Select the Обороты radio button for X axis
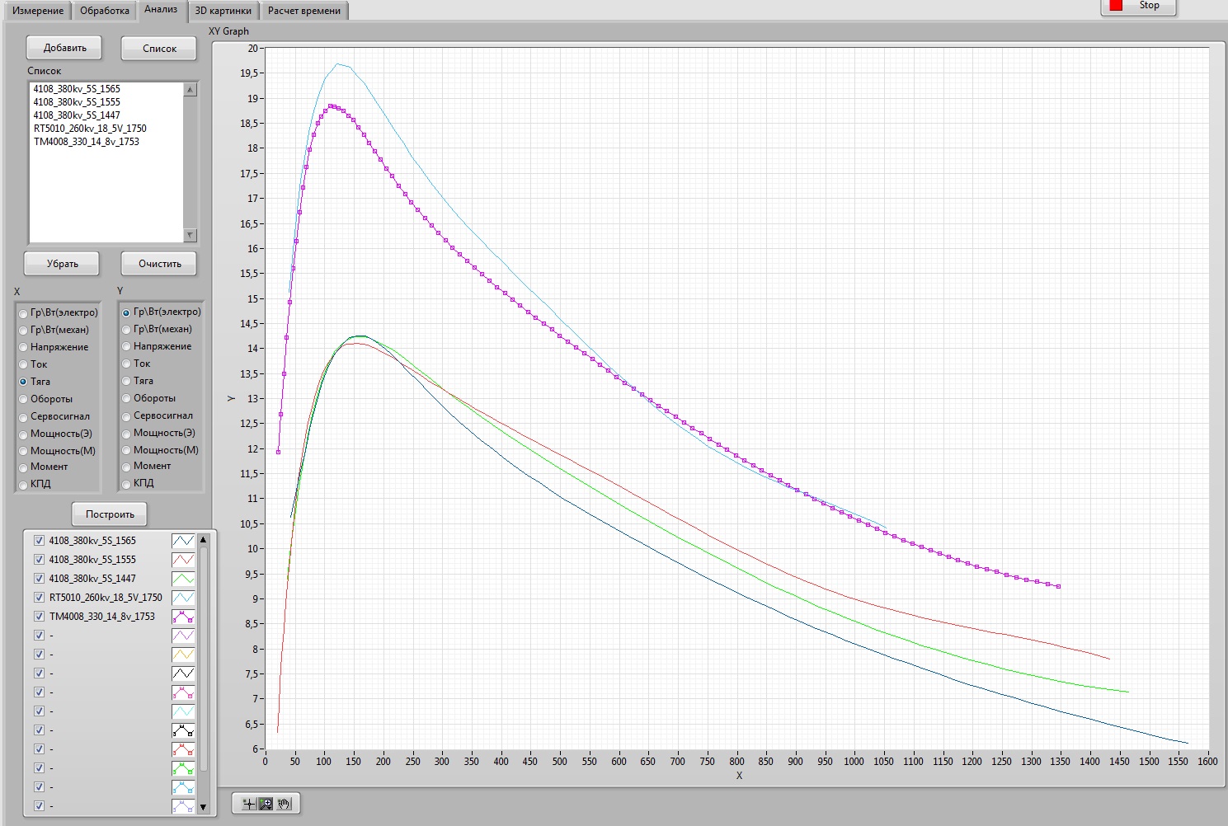This screenshot has height=826, width=1228. 23,400
